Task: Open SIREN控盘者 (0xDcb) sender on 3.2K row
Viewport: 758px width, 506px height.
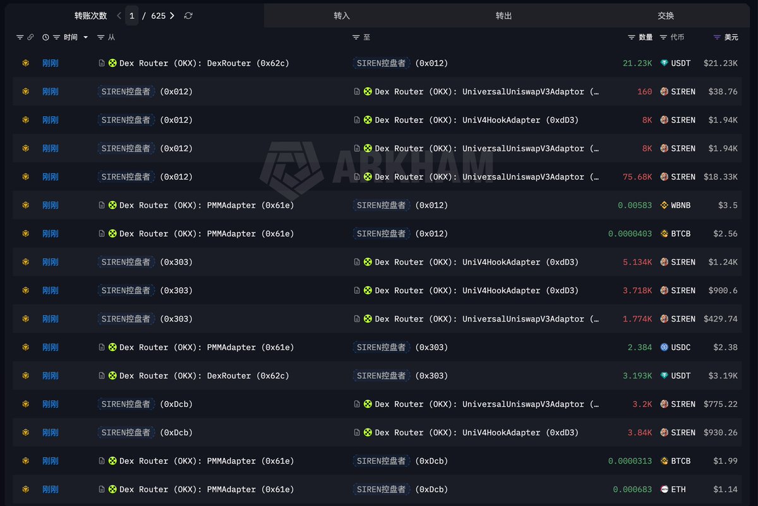Action: tap(145, 404)
